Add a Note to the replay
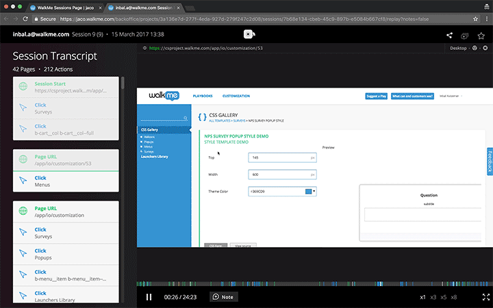 [x=223, y=297]
